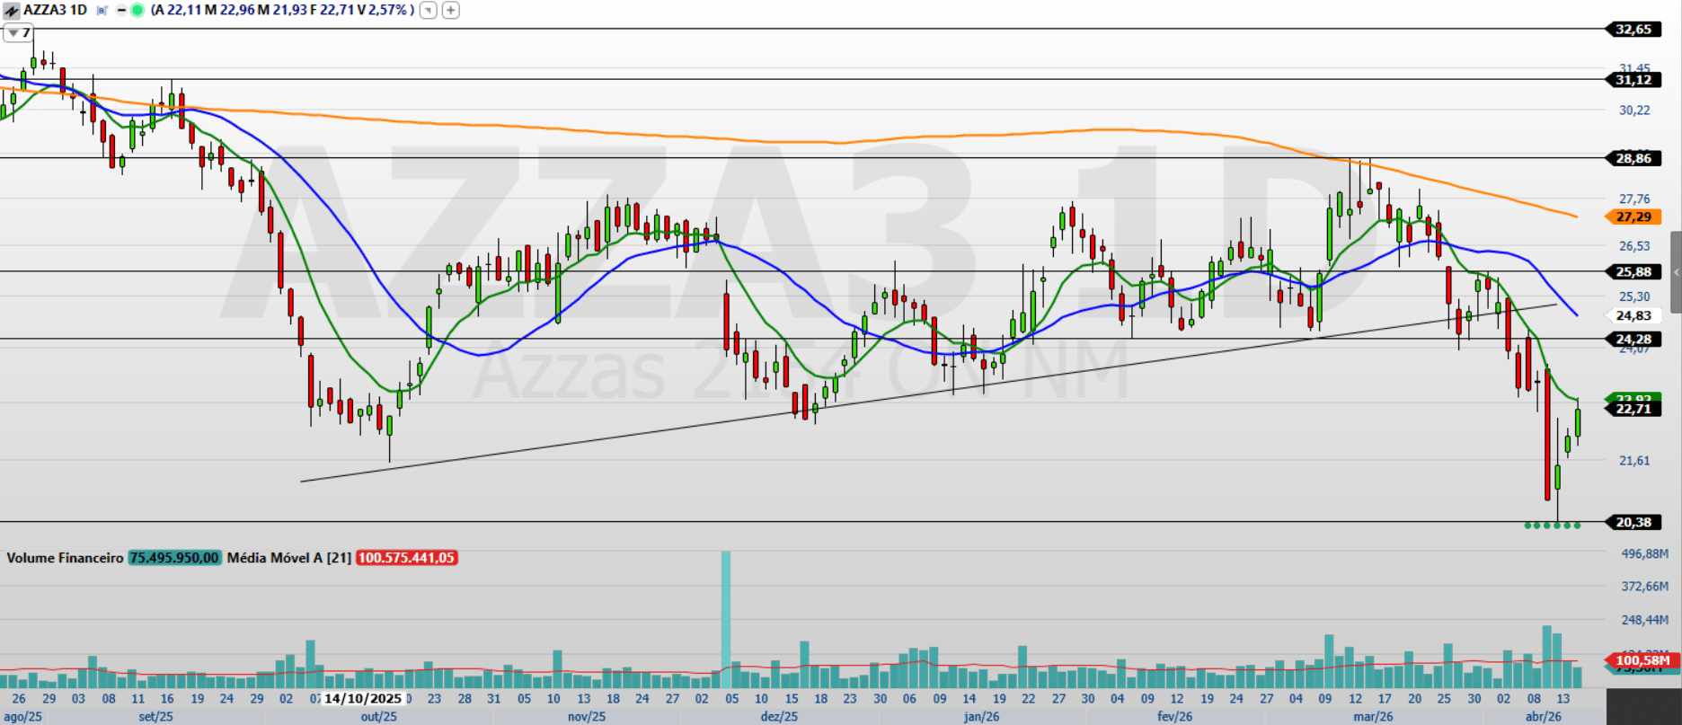Select the Média Móvel A [21] label
Viewport: 1682px width, 725px height.
pos(288,558)
